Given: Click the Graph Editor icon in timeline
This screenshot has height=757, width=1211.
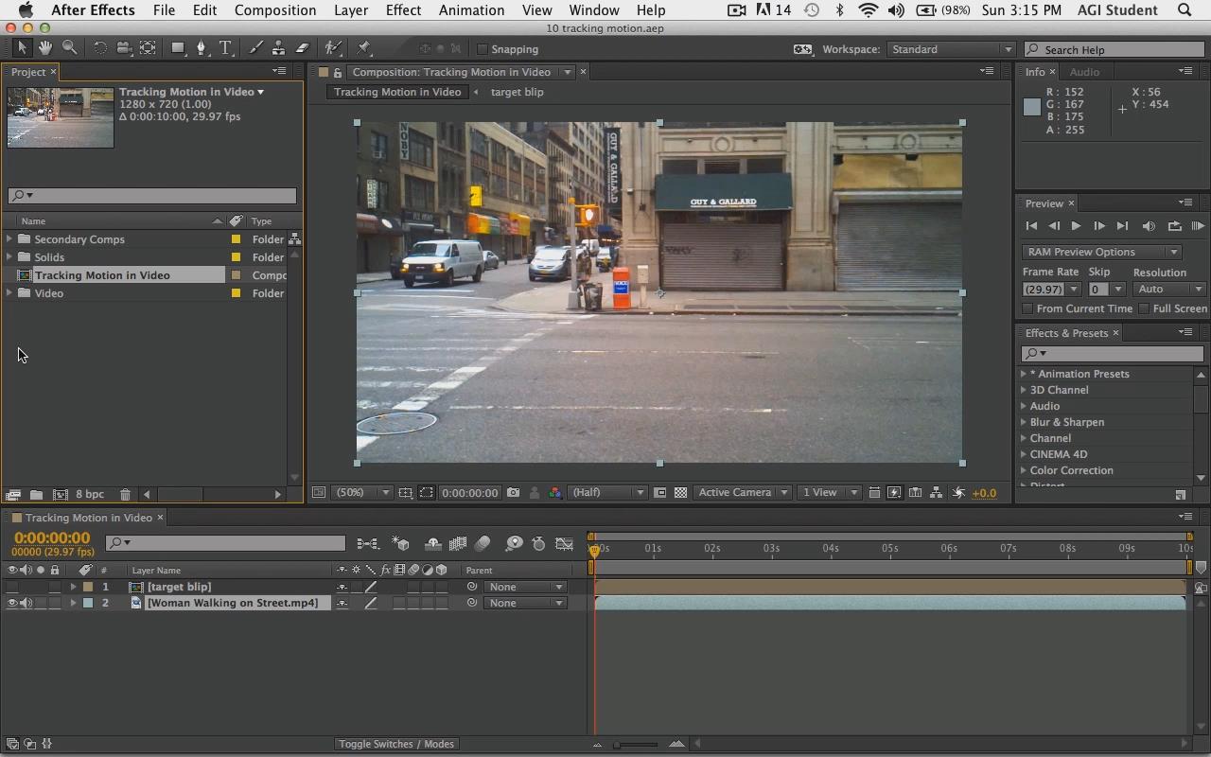Looking at the screenshot, I should 565,544.
